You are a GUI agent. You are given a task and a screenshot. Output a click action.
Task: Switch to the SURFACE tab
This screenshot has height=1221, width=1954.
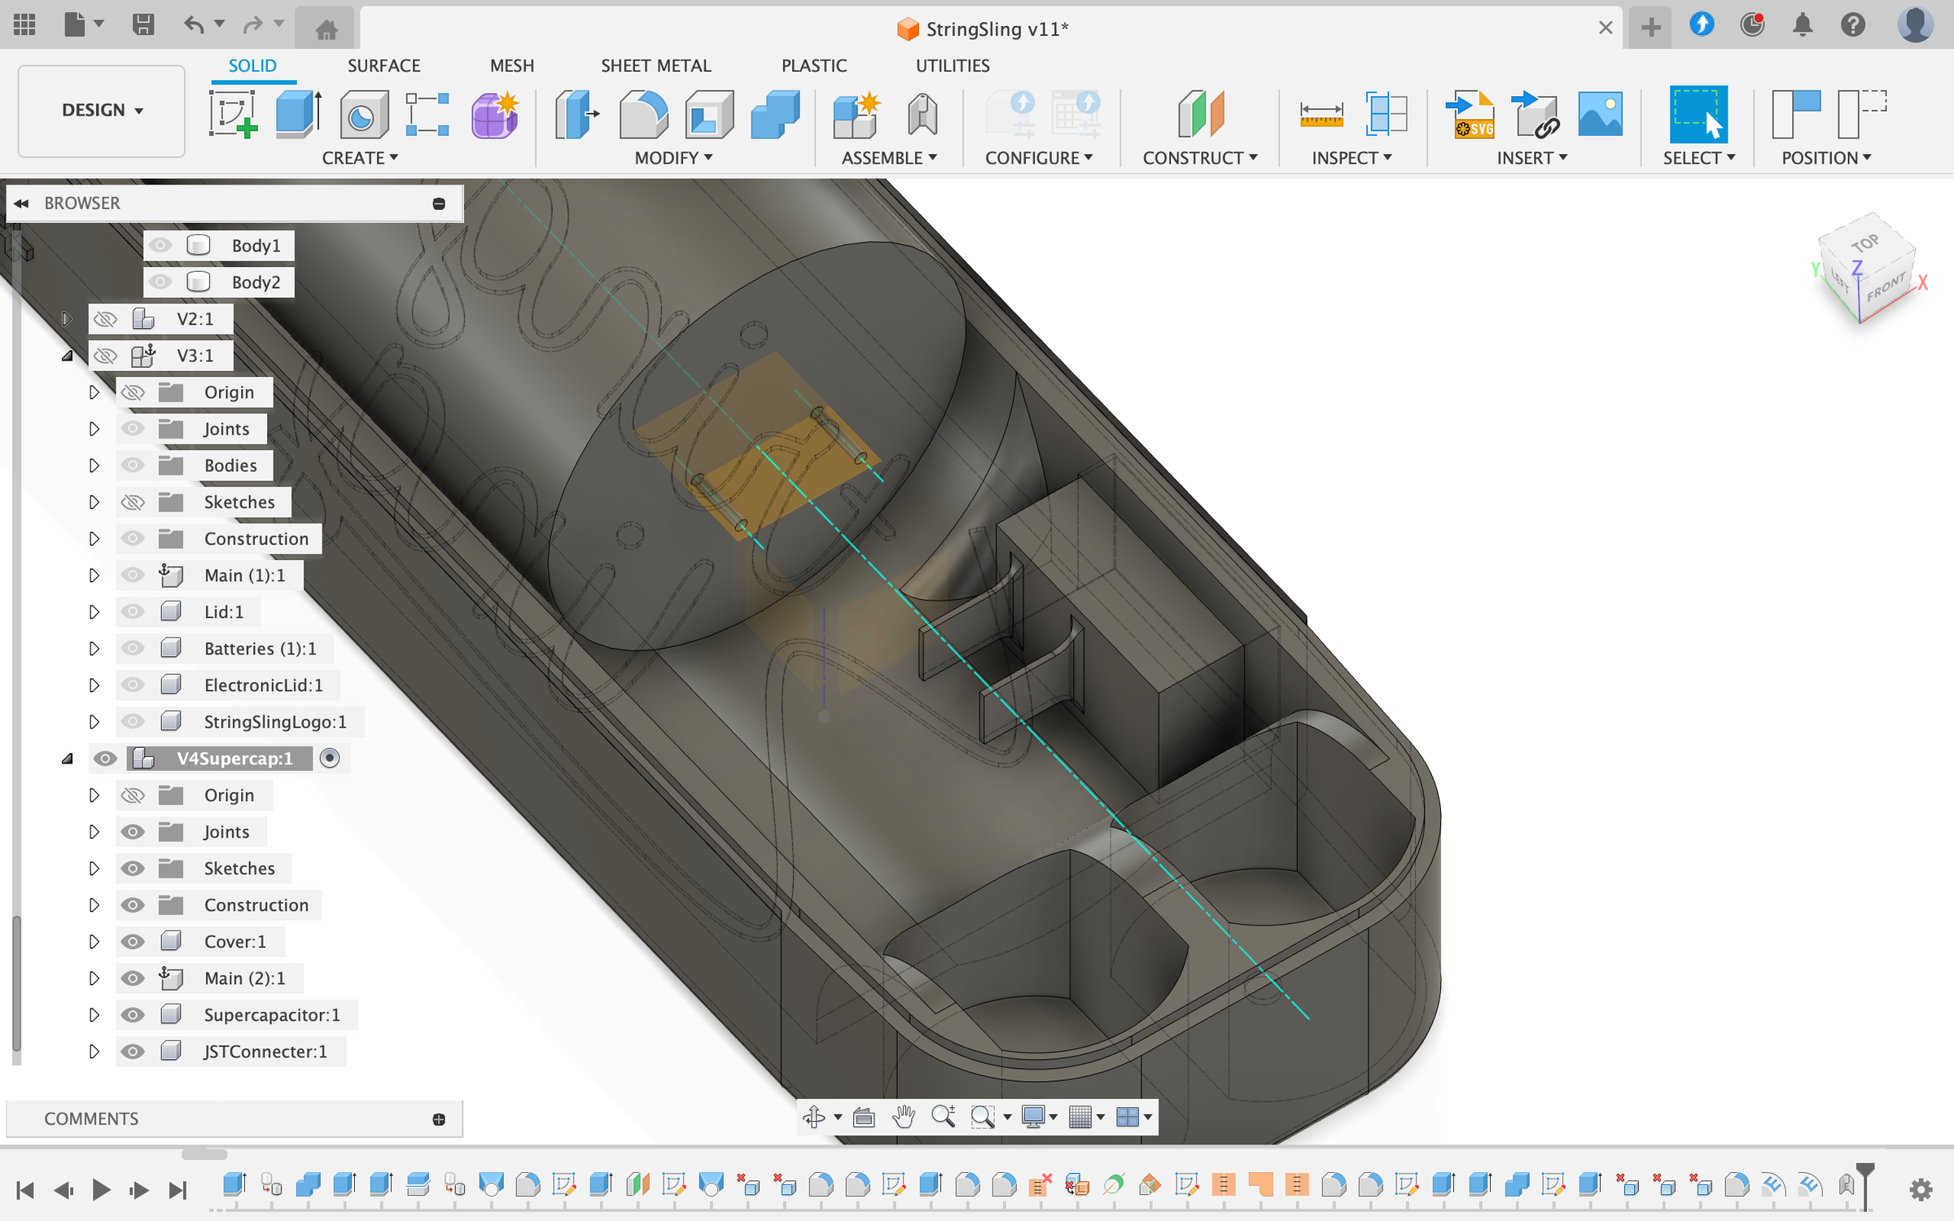tap(383, 65)
